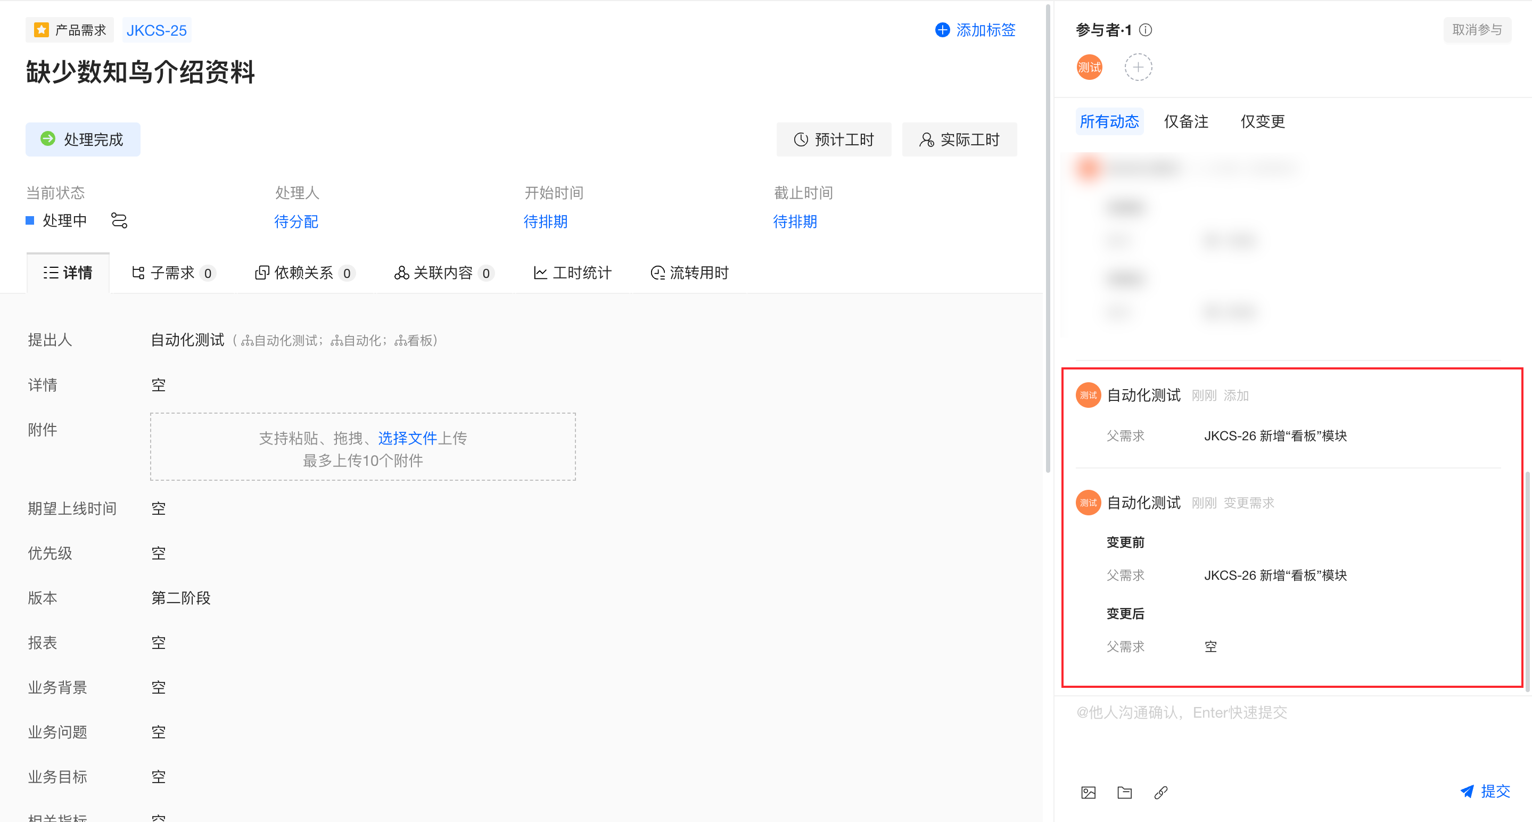
Task: Click the folder attachment icon in comment box
Action: pos(1124,792)
